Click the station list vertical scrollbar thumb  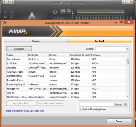point(127,62)
